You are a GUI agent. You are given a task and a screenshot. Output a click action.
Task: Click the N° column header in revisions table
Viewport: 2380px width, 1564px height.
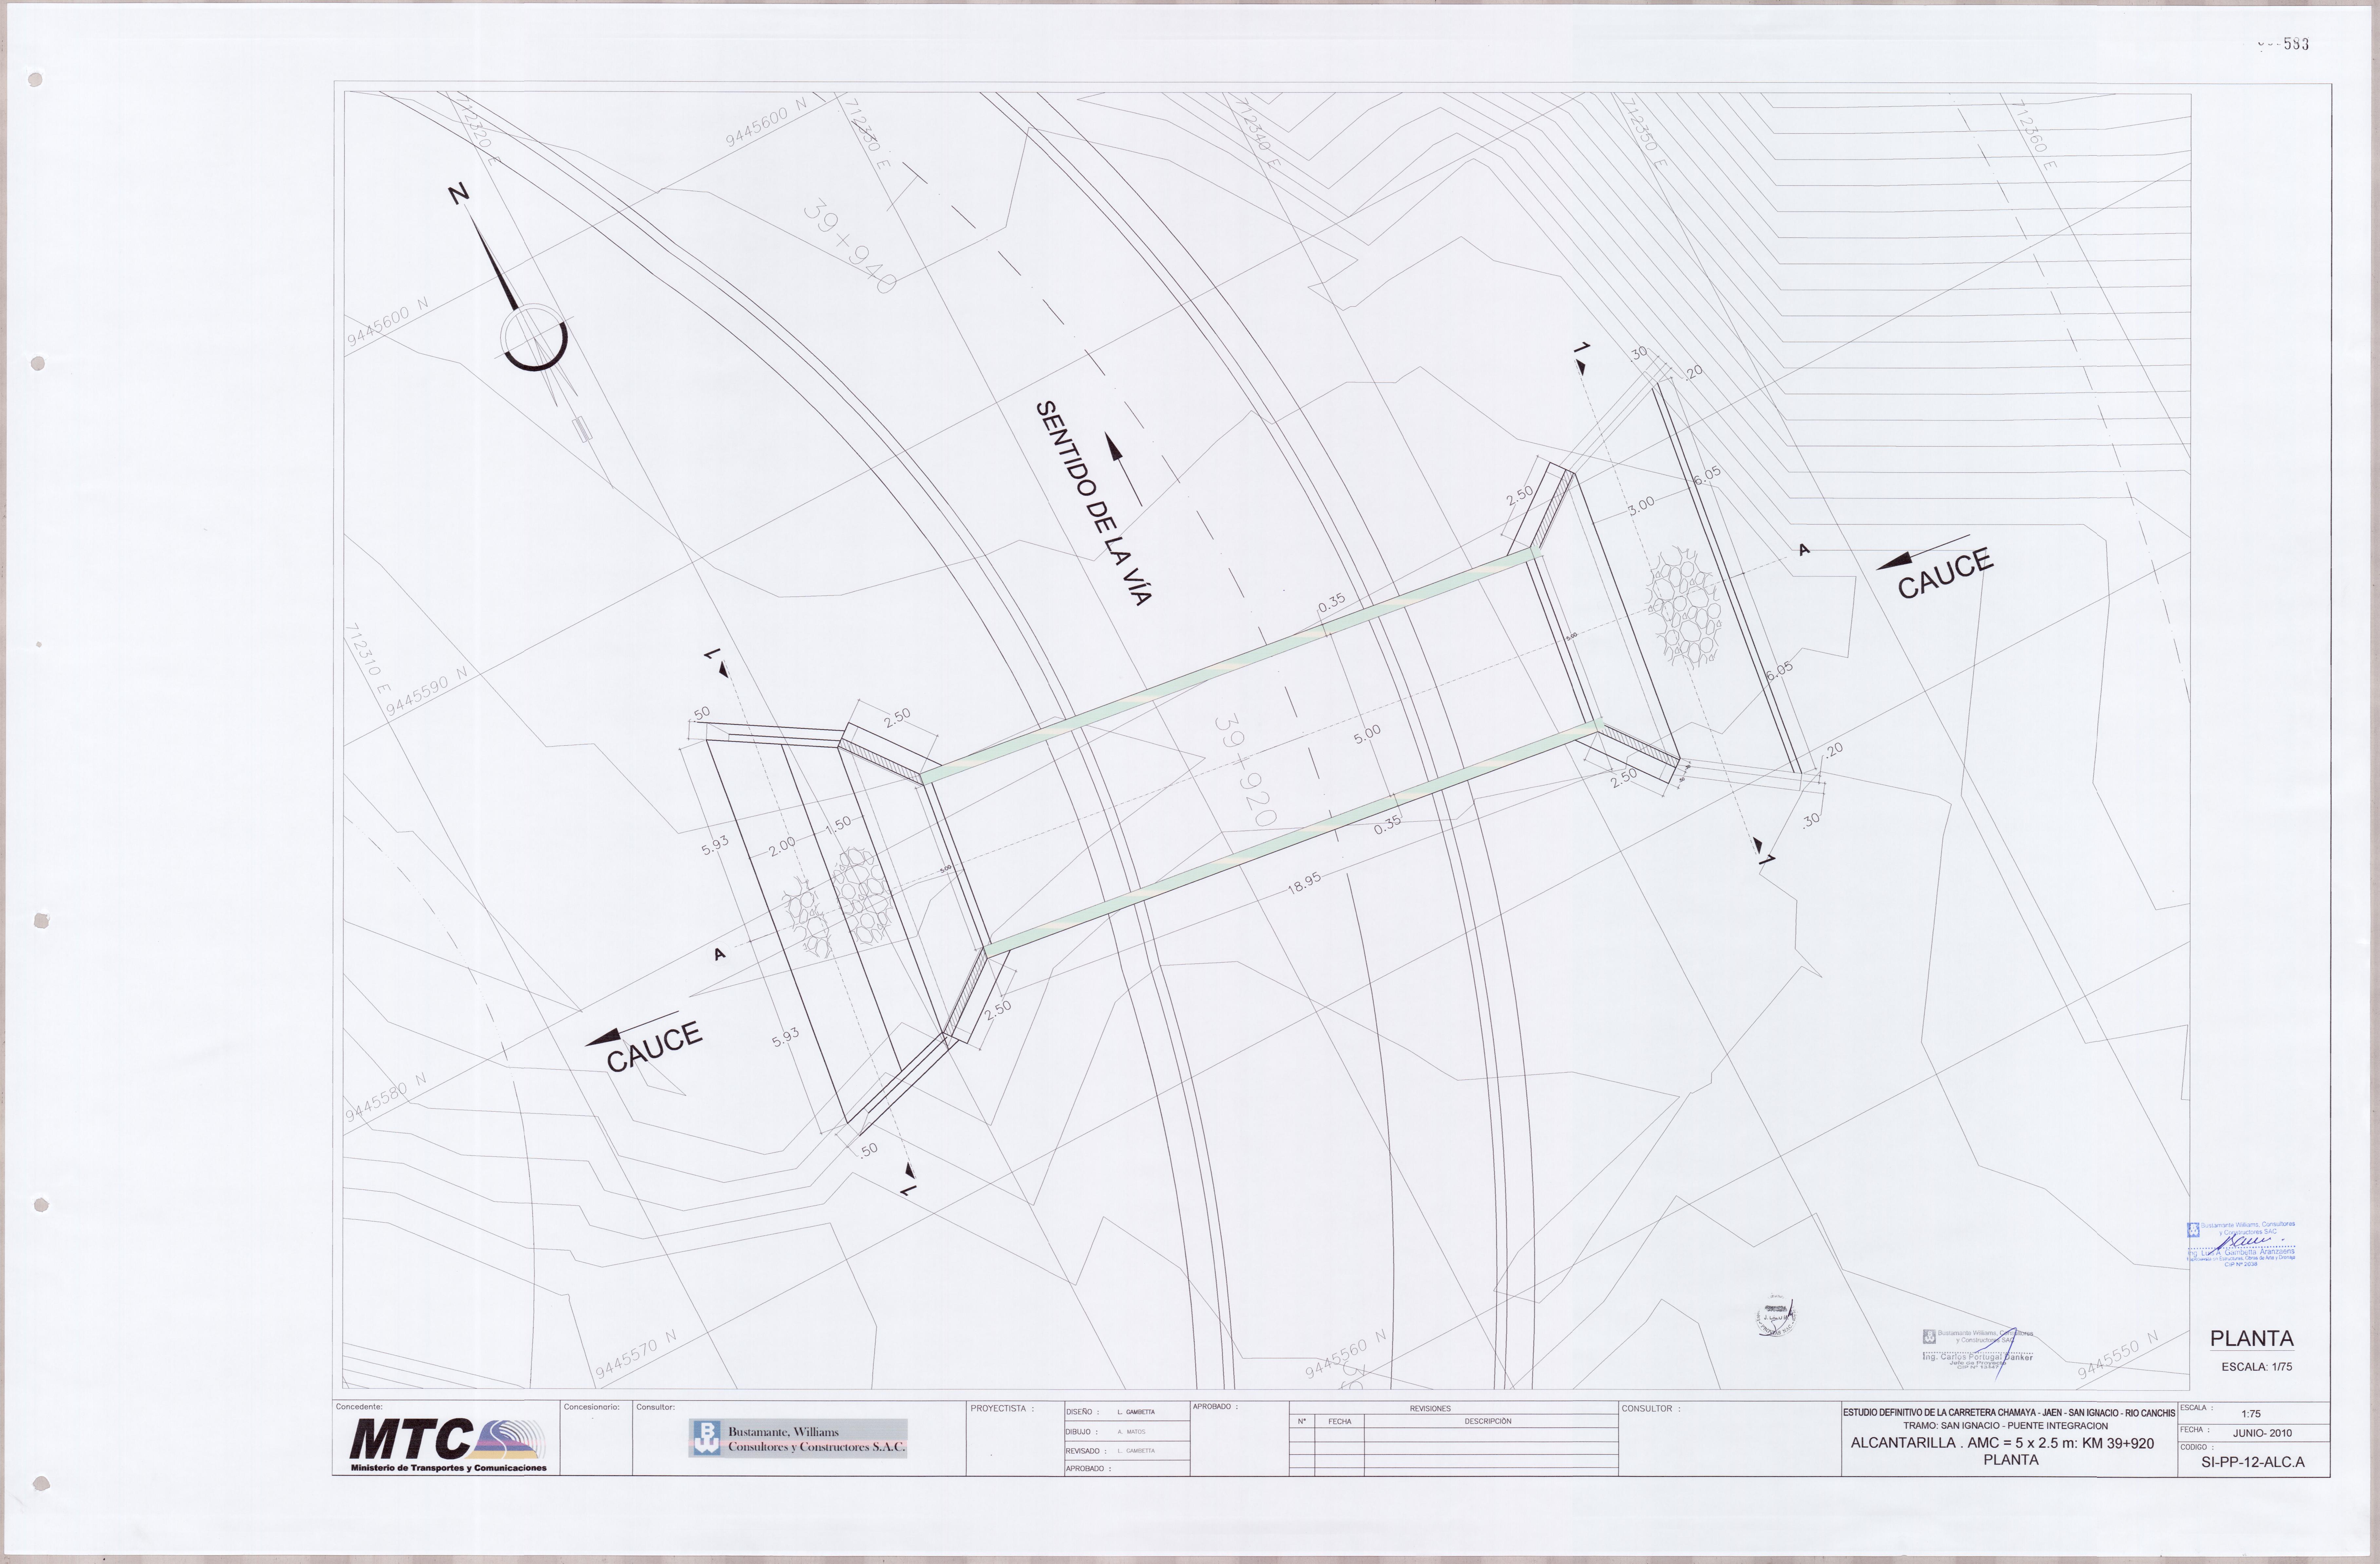click(x=1302, y=1421)
